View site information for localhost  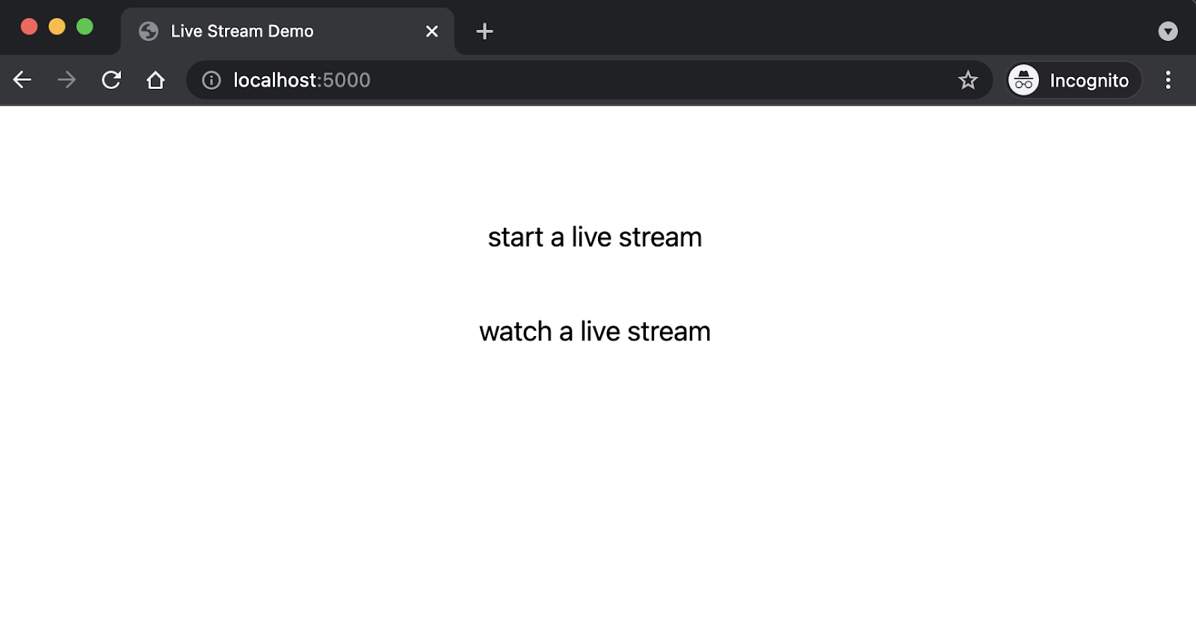tap(212, 80)
